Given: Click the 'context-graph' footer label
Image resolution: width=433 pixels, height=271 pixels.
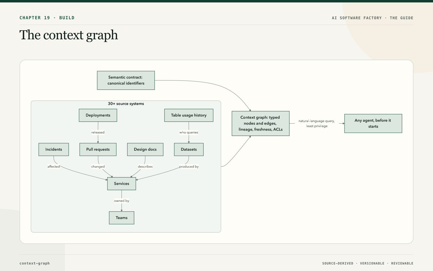Looking at the screenshot, I should 35,263.
